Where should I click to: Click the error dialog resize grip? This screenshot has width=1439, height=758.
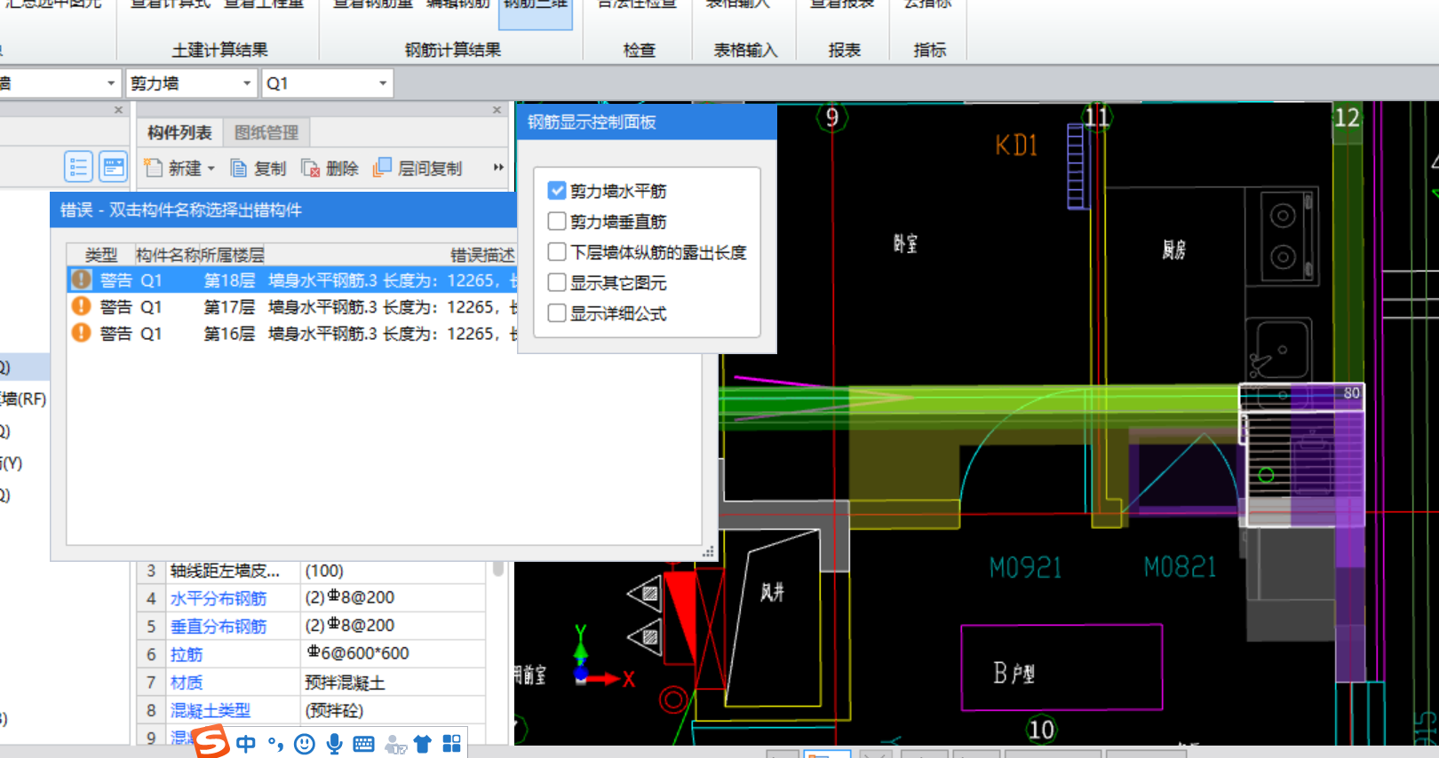[x=709, y=552]
